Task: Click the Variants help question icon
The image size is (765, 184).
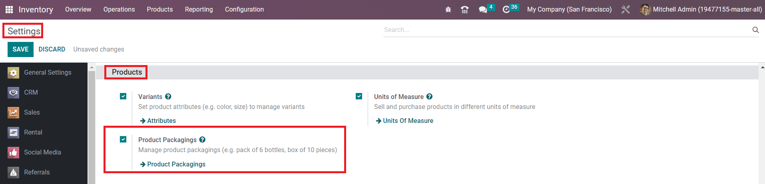Action: [x=168, y=97]
